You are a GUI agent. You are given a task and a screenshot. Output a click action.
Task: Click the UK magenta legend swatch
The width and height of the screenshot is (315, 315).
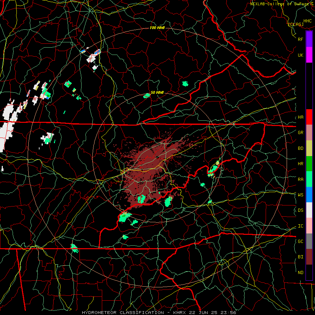pos(309,55)
